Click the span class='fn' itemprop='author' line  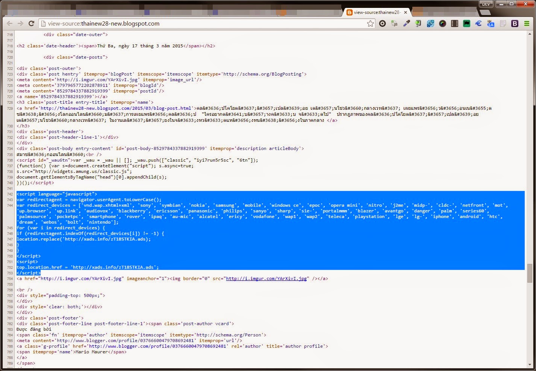tap(141, 335)
